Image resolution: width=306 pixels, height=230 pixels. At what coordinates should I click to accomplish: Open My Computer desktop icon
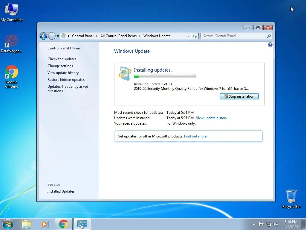click(12, 13)
